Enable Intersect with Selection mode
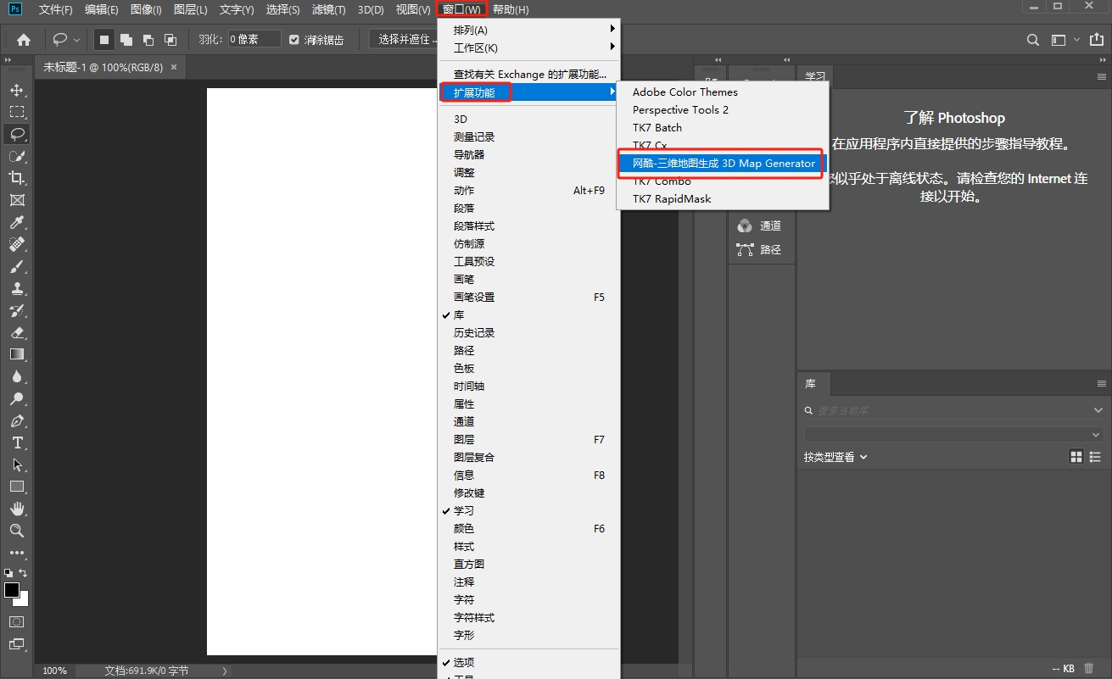 (x=170, y=39)
